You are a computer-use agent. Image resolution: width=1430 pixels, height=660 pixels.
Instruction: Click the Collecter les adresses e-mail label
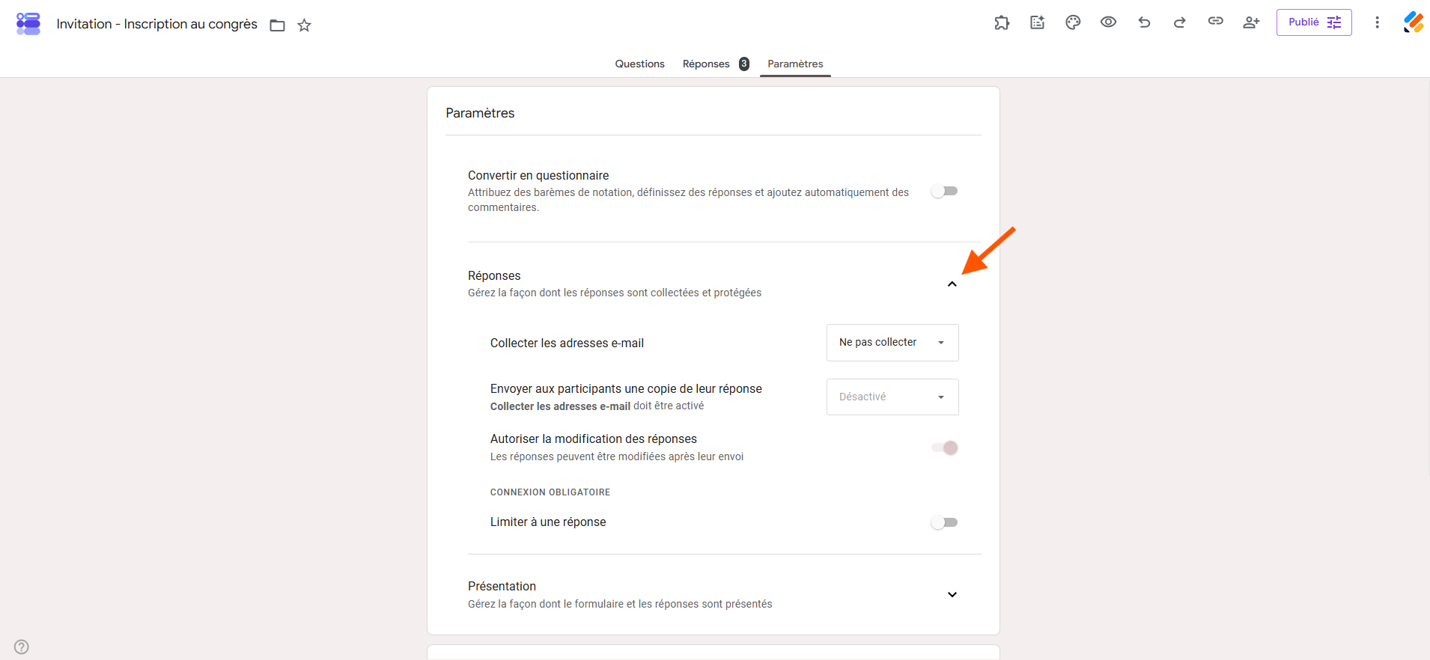[567, 343]
